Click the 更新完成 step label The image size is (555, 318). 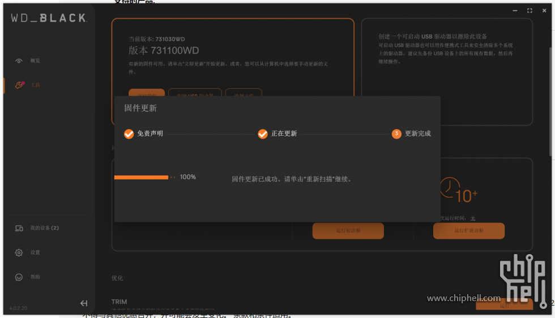418,134
